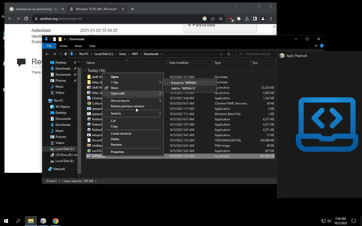362x226 pixels.
Task: Open recent locations dropdown in Explorer
Action: 60,54
